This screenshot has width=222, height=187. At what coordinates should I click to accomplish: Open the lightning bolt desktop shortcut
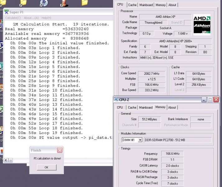click(44, 3)
